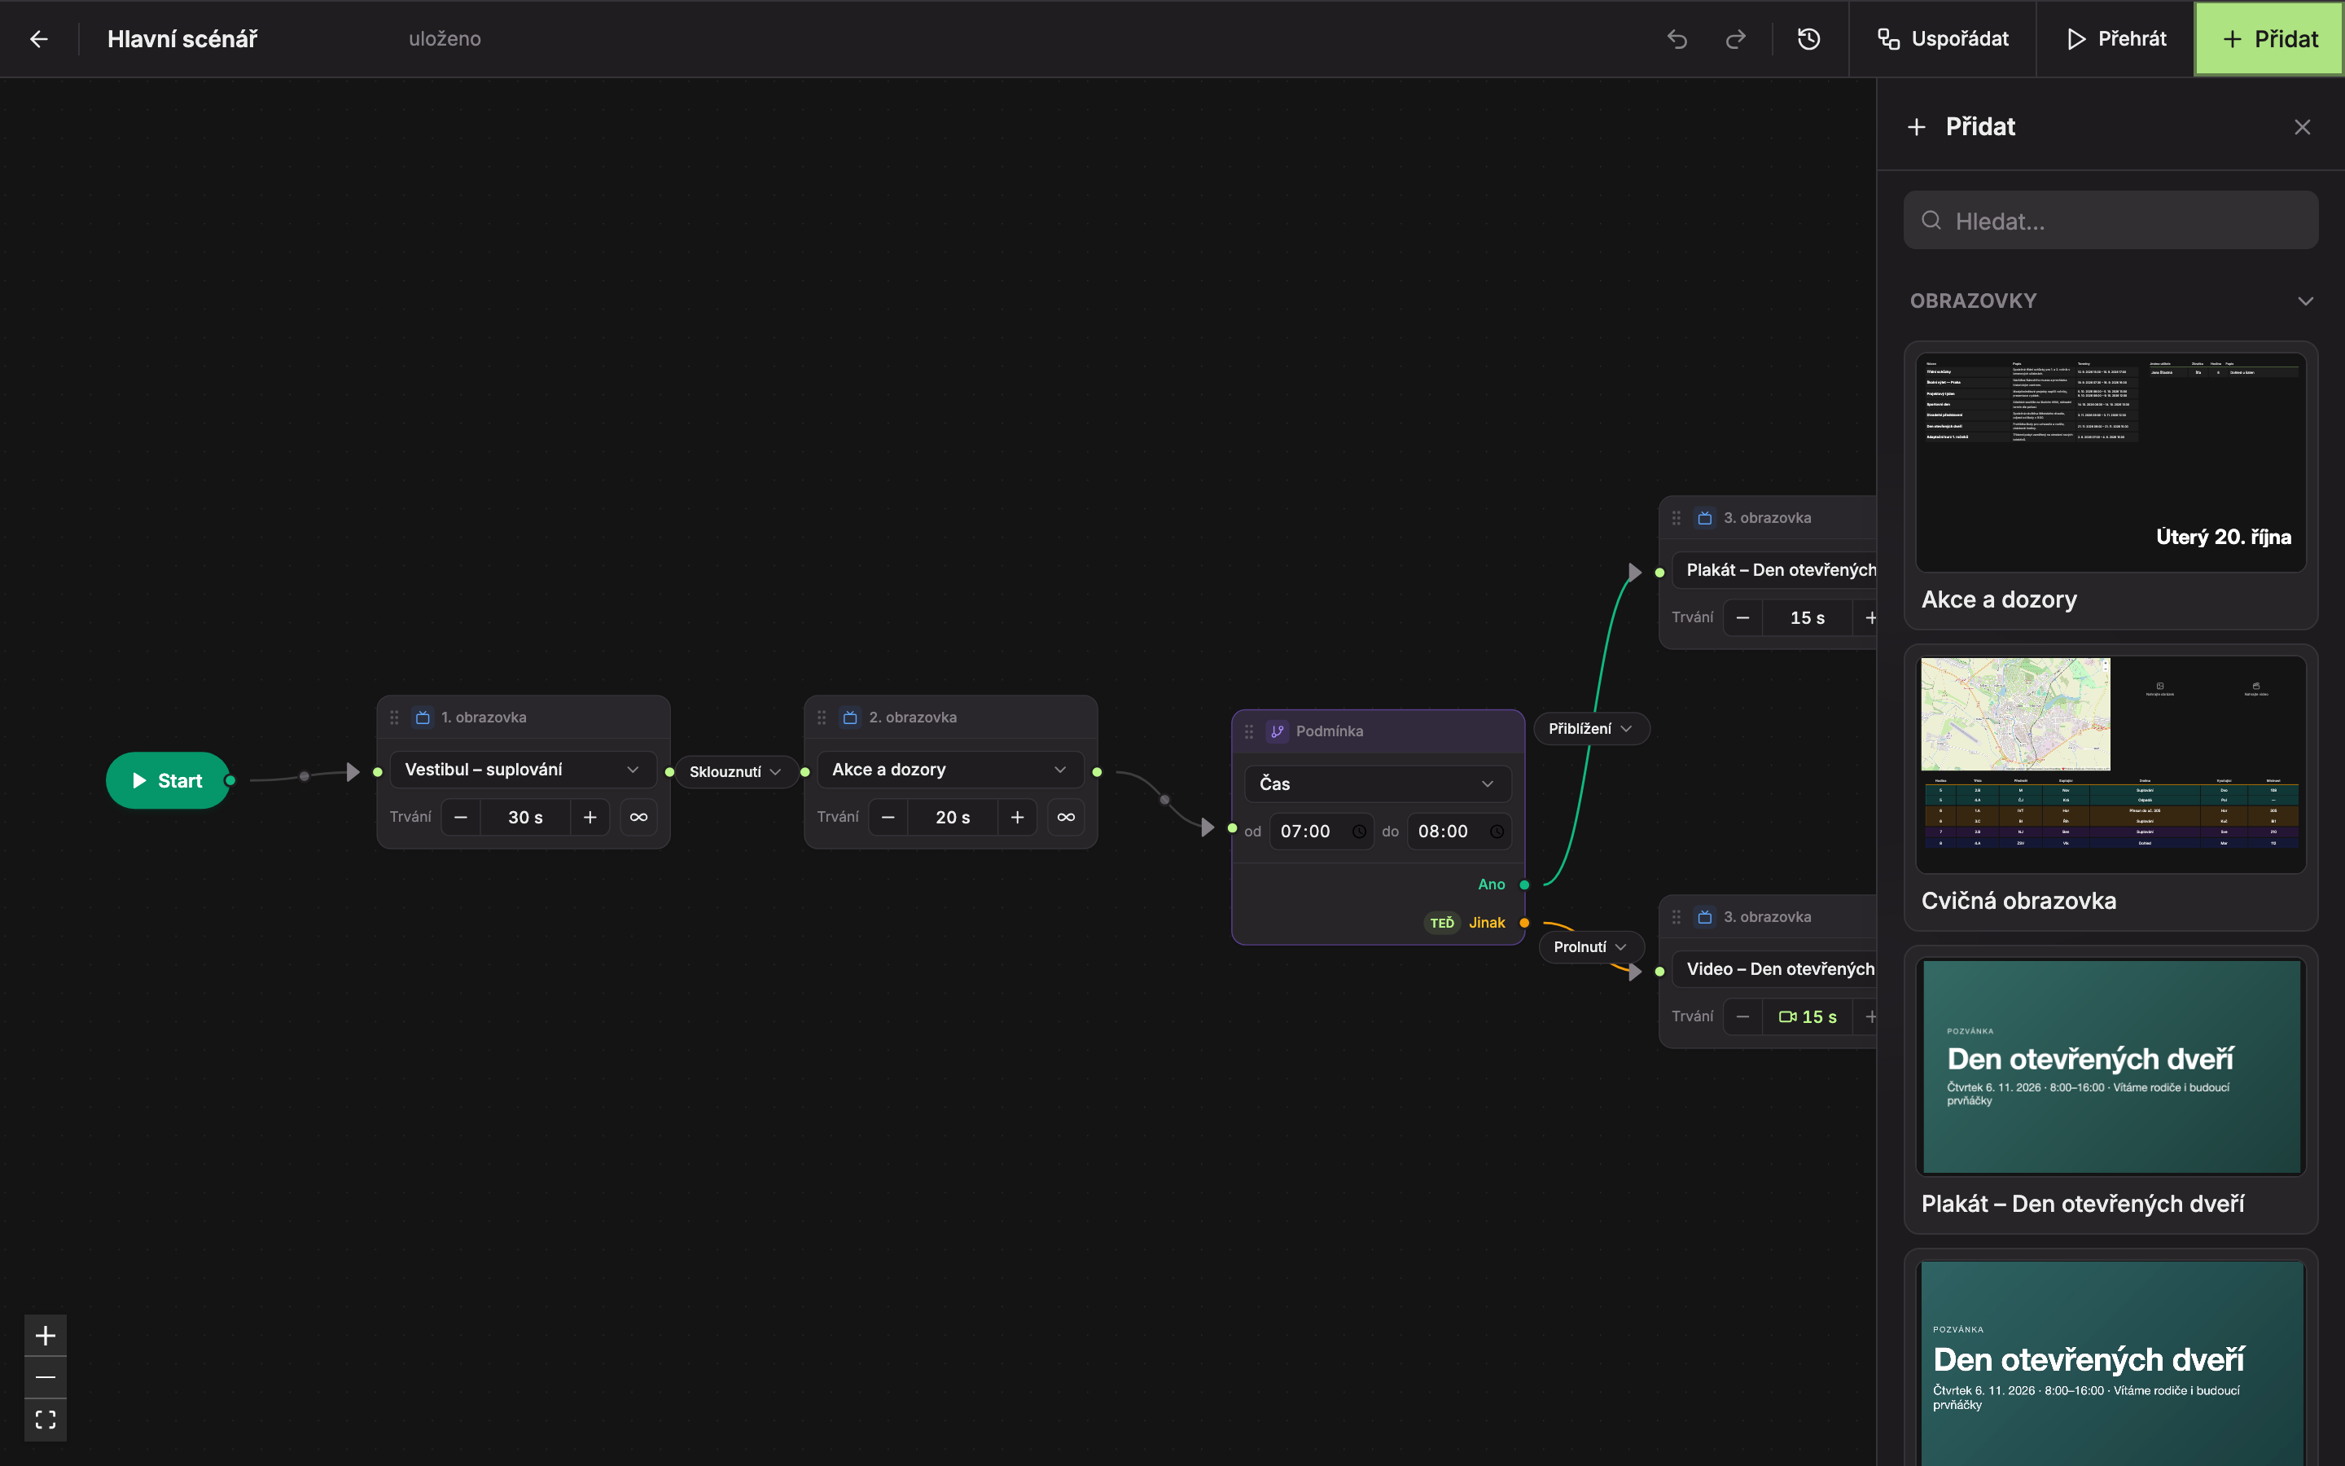
Task: Grab the Podmínka node drag handle
Action: [1249, 731]
